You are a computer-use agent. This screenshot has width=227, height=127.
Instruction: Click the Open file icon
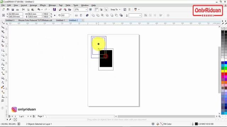click(x=8, y=10)
